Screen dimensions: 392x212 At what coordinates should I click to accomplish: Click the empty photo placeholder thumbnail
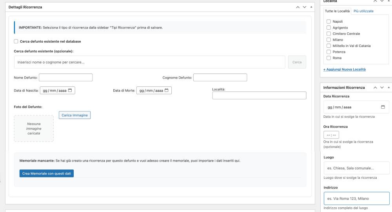point(34,128)
